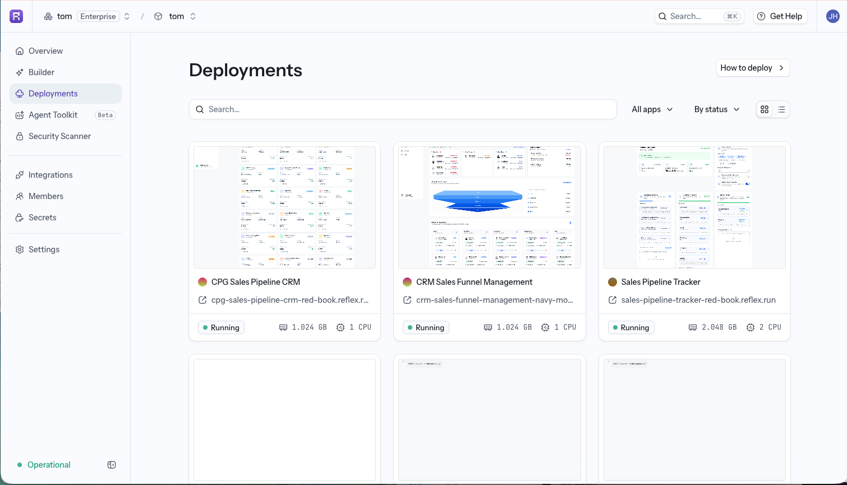Click Sales Pipeline Tracker brown avatar
Viewport: 847px width, 485px height.
(613, 282)
